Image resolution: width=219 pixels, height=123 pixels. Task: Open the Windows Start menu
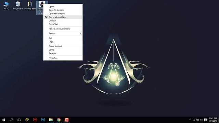click(x=4, y=120)
